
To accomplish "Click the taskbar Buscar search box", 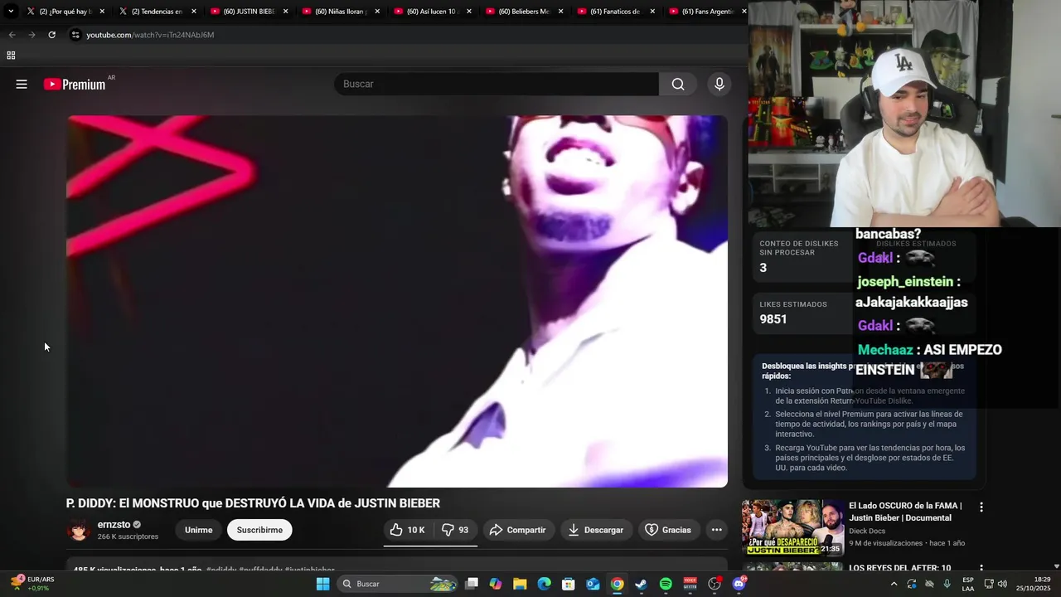I will point(399,584).
